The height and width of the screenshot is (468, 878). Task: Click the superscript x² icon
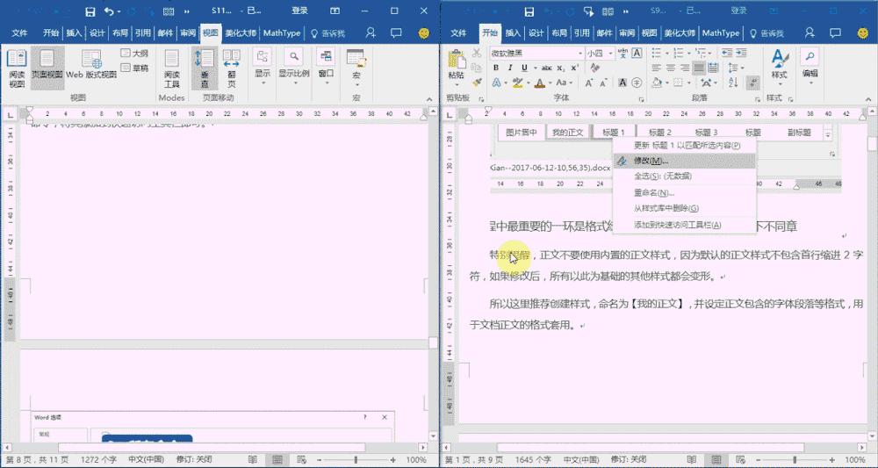click(574, 68)
